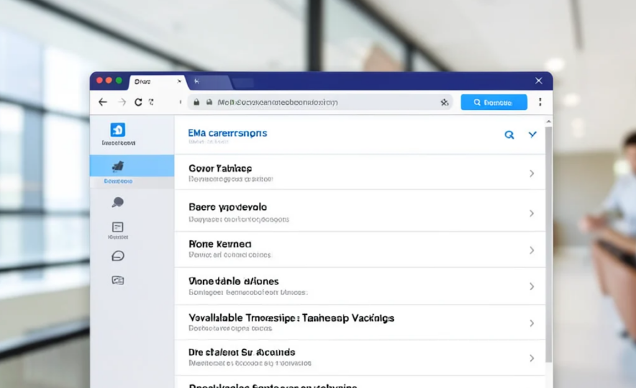Click the bookmark star in address bar

445,102
